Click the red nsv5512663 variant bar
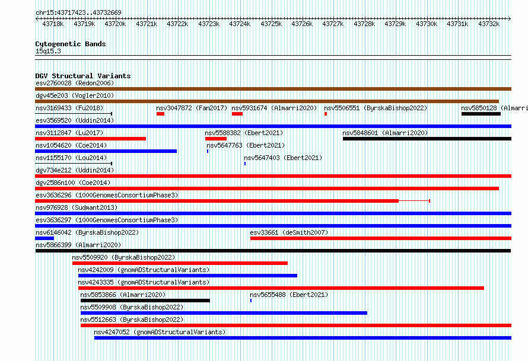The height and width of the screenshot is (361, 528). coord(296,325)
